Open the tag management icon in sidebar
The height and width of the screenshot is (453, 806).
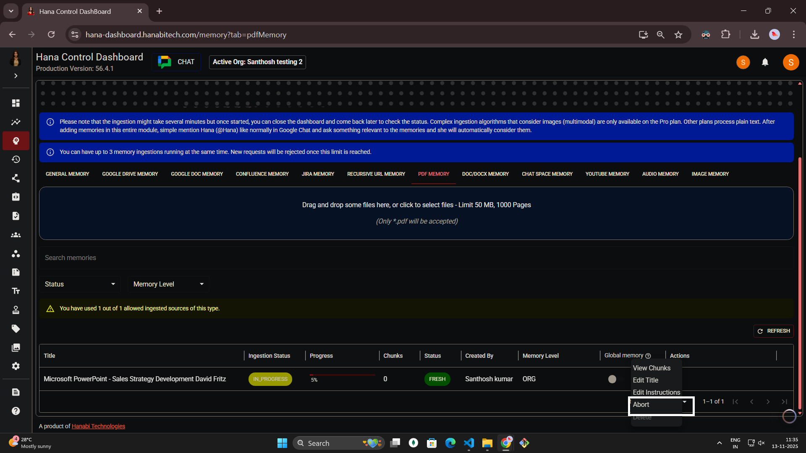[16, 328]
